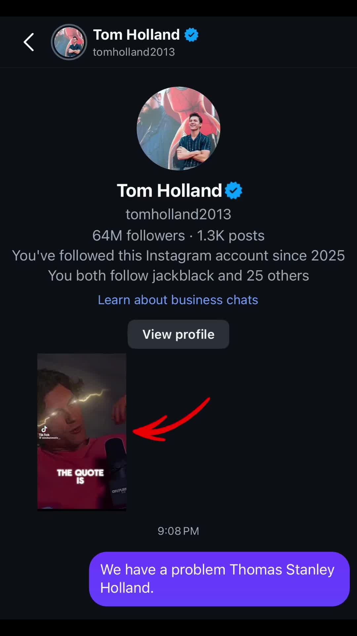The image size is (357, 636).
Task: Tap the small header profile avatar
Action: click(69, 42)
